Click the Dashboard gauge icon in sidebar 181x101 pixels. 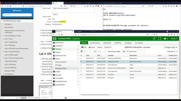tap(54, 43)
